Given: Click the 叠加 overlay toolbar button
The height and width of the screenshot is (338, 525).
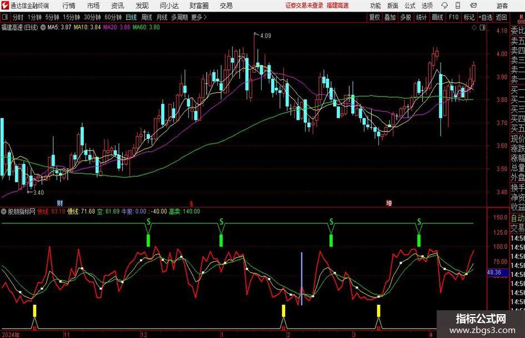Looking at the screenshot, I should [390, 17].
